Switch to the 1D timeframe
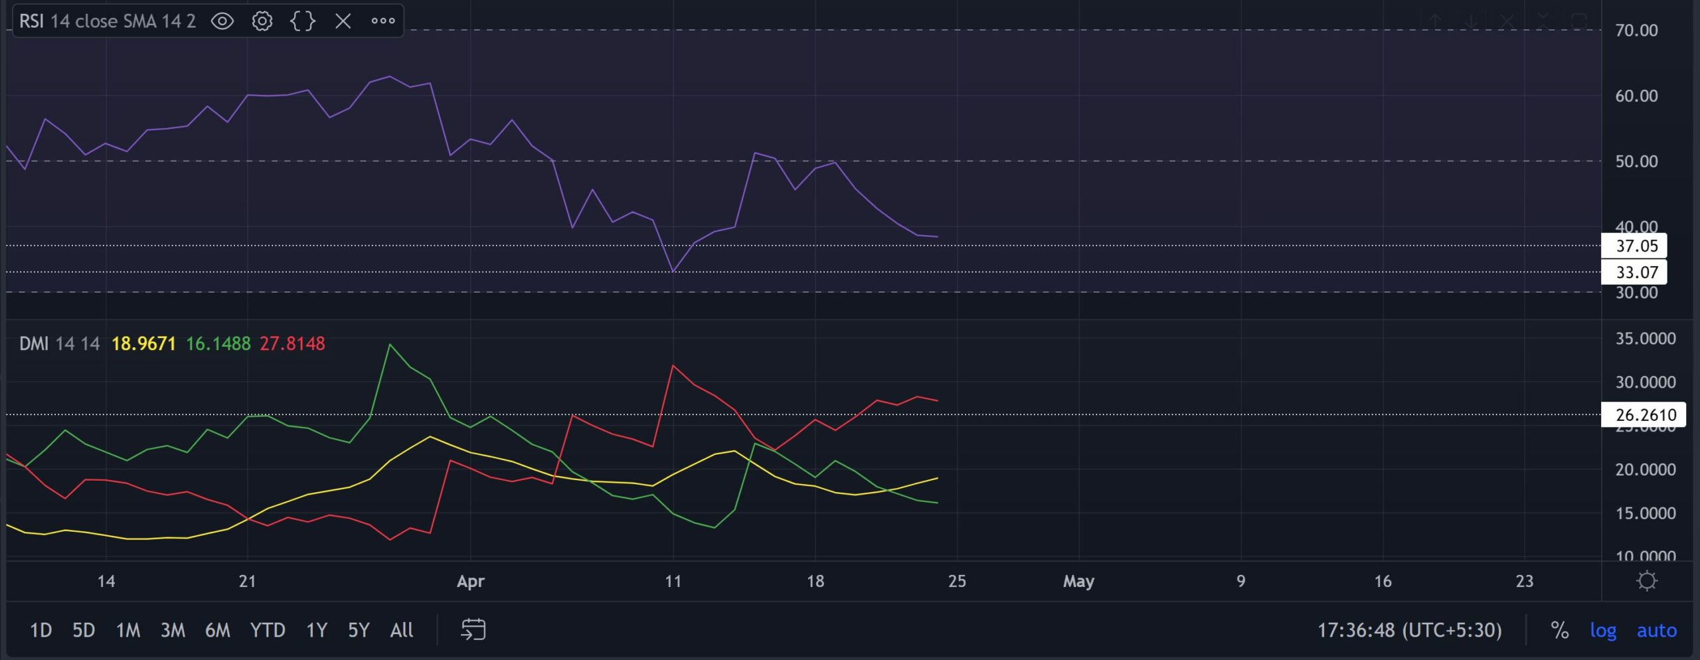1700x660 pixels. 40,631
